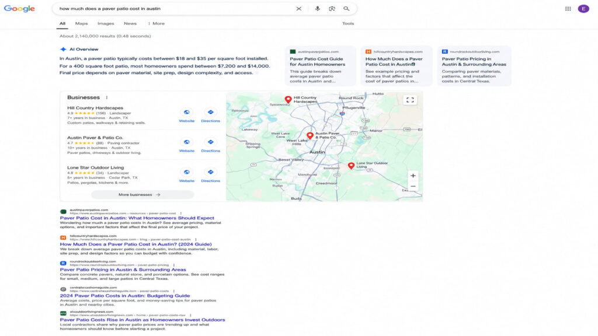Select Lone Star Outdoor Living listing name
The width and height of the screenshot is (598, 336).
tap(95, 167)
